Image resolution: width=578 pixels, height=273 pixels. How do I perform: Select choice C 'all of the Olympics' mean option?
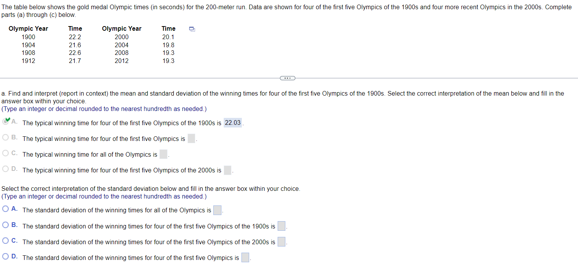coord(5,153)
